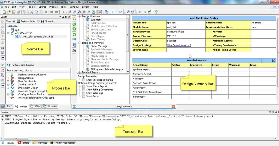Click the binoculars Find icon
Viewport: 279px width, 146px height.
pyautogui.click(x=74, y=51)
